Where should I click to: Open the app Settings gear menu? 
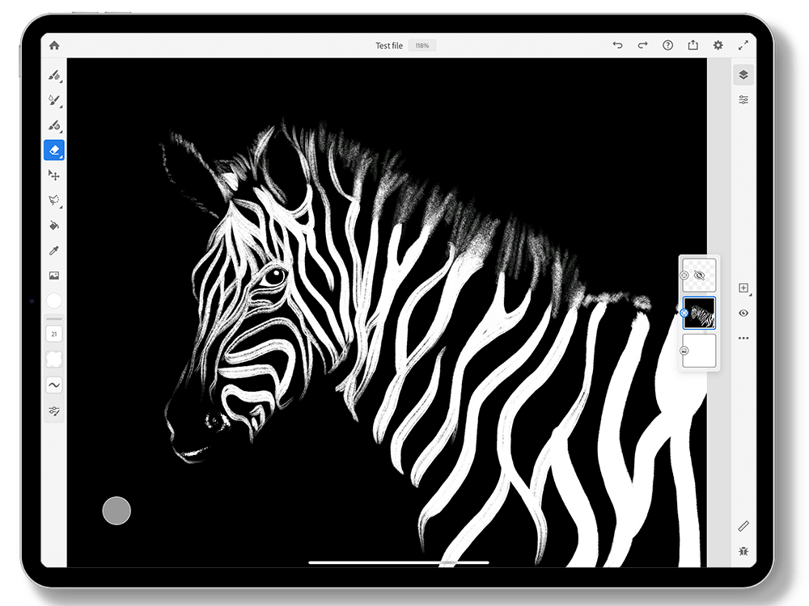[718, 46]
